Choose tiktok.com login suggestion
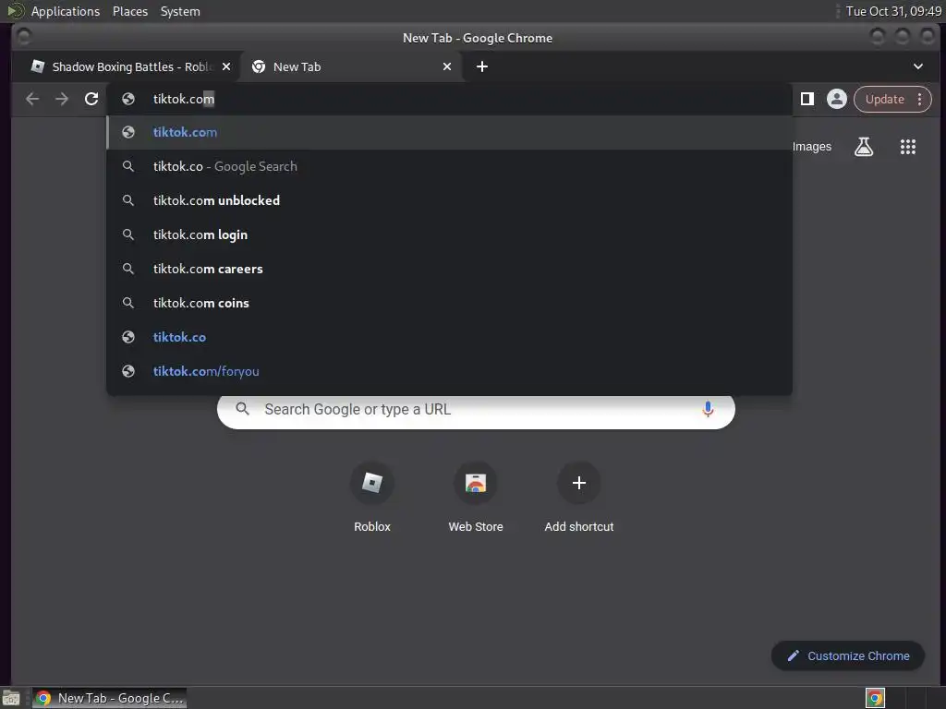This screenshot has width=946, height=709. click(x=449, y=234)
